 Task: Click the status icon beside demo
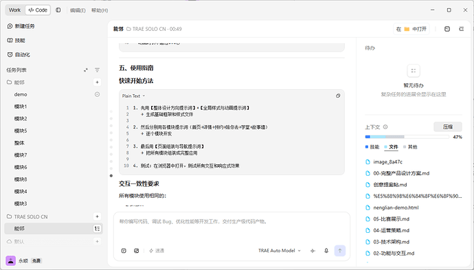(x=97, y=94)
